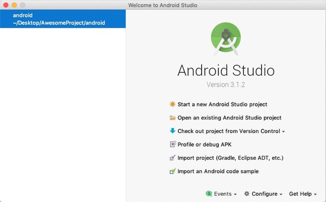Click the green Events notification badge
Screen dimensions: 326x202
coord(208,194)
